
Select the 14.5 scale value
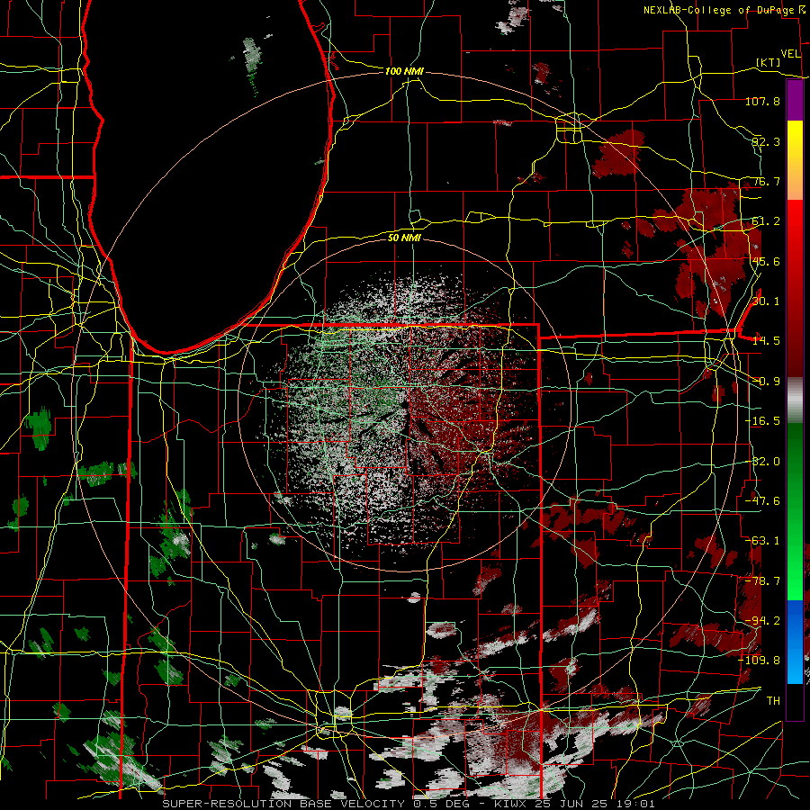(766, 341)
